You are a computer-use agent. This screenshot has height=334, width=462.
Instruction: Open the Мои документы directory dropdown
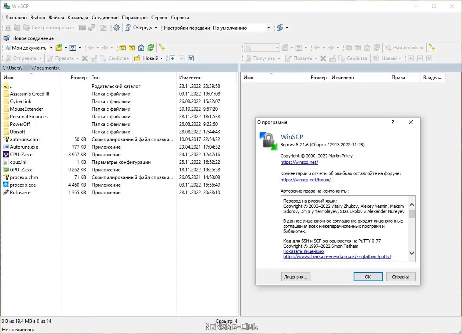[x=51, y=48]
